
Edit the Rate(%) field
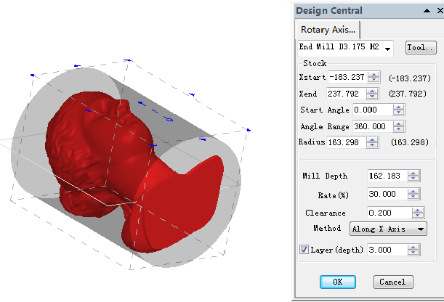click(x=387, y=194)
